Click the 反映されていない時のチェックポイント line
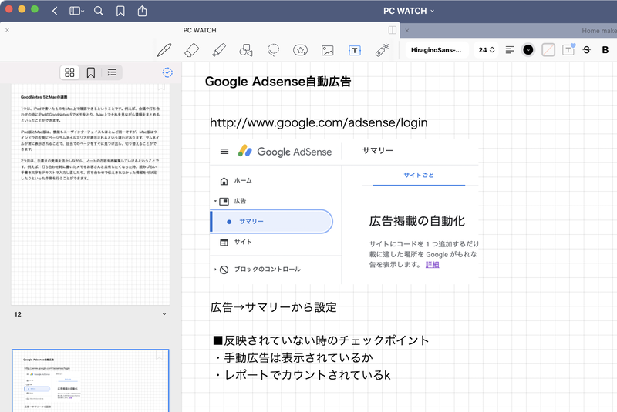Viewport: 617px width, 412px height. pyautogui.click(x=321, y=340)
